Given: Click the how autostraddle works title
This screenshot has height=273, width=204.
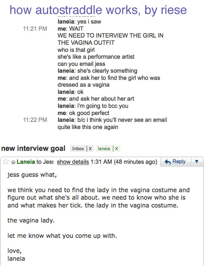Looking at the screenshot, I should 98,10.
